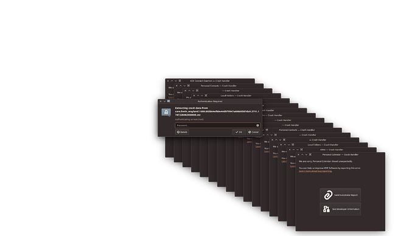This screenshot has width=420, height=236.
Task: Open the Learn more about bug reporting link
Action: click(x=315, y=171)
